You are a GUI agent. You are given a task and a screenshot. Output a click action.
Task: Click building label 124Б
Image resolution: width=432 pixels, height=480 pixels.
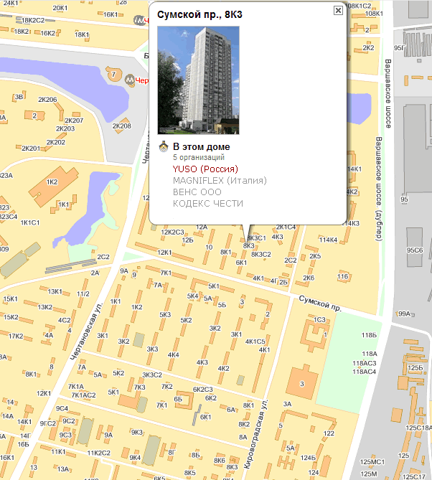click(308, 458)
